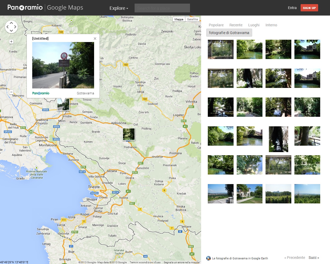
Task: Click the Trieste city label on map
Action: pyautogui.click(x=94, y=187)
